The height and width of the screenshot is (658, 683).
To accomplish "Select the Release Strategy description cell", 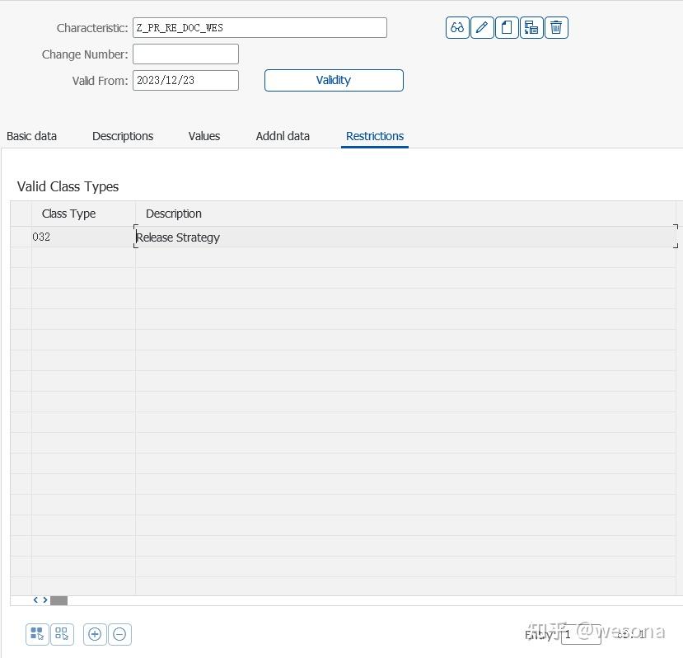I will pyautogui.click(x=178, y=237).
